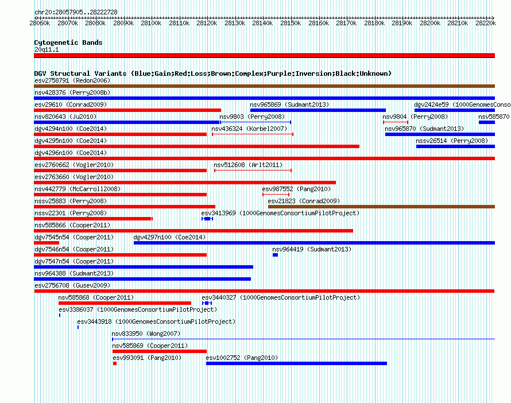Click esv2763660 (Vogler2010) label
This screenshot has height=403, width=511.
point(74,177)
